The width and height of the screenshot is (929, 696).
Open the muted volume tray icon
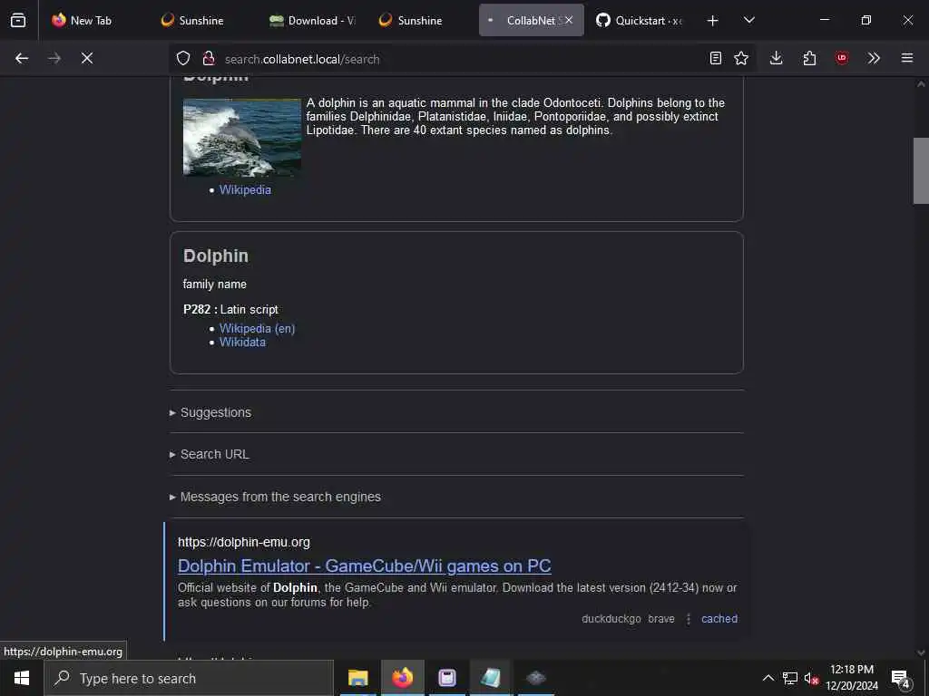[x=811, y=678]
